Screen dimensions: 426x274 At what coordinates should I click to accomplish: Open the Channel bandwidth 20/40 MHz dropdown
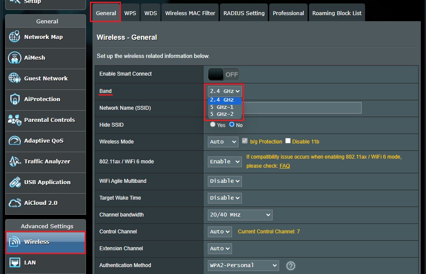[240, 215]
